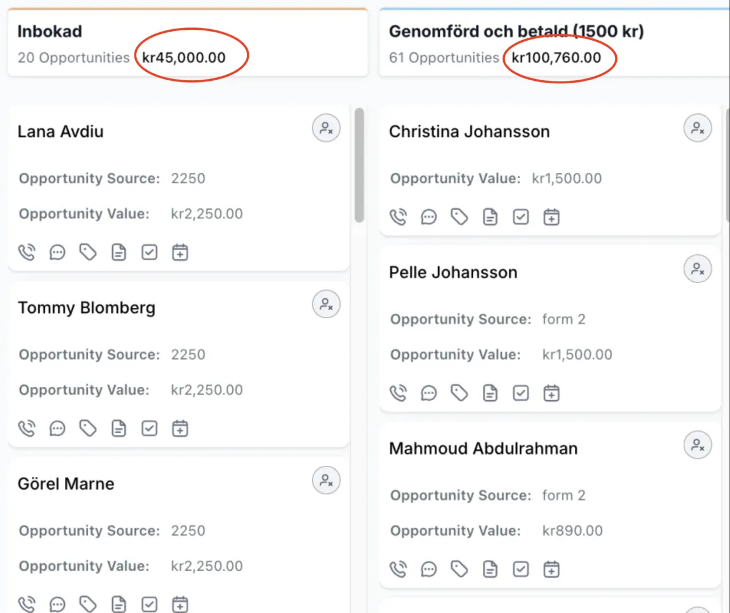Screen dimensions: 730x613
Task: Open Christina Johansson opportunity name
Action: (469, 132)
